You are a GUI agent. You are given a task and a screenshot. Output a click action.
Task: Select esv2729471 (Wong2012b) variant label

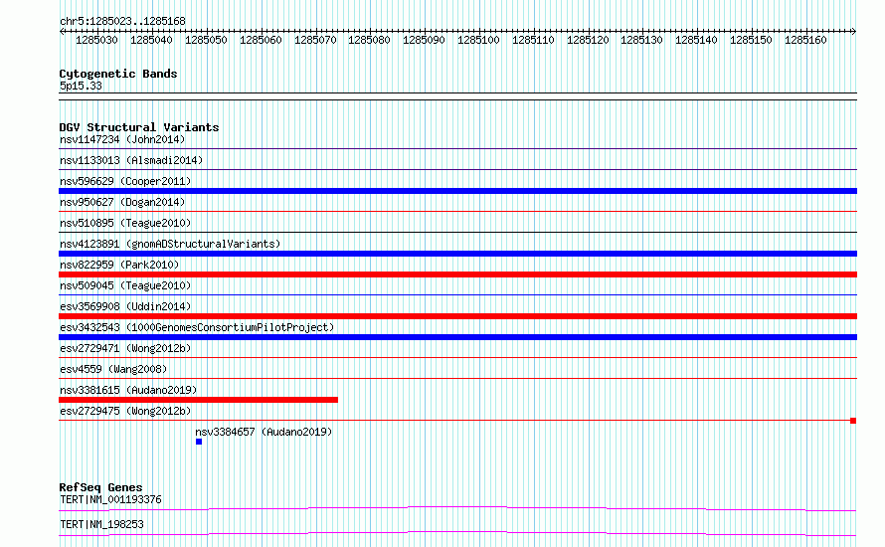[x=125, y=348]
